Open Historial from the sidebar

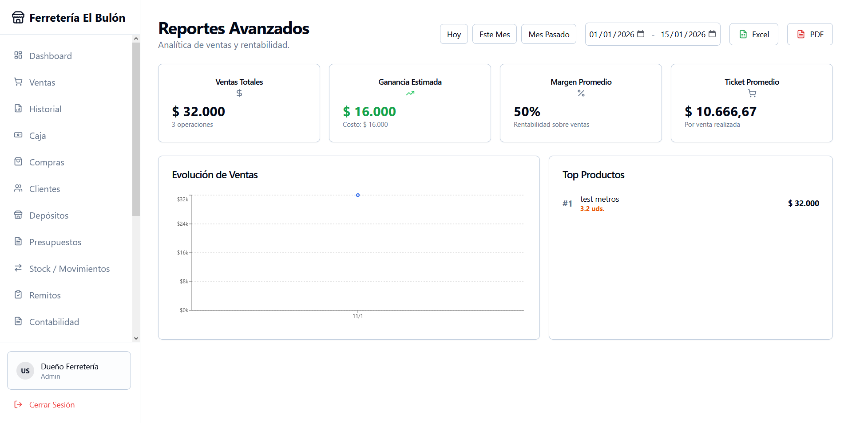pos(45,109)
